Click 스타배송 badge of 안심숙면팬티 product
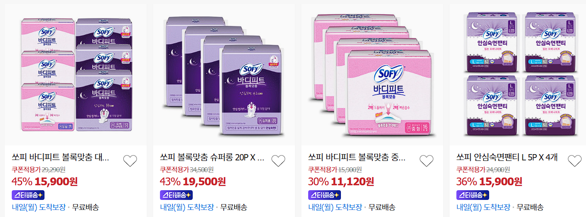 pyautogui.click(x=473, y=195)
